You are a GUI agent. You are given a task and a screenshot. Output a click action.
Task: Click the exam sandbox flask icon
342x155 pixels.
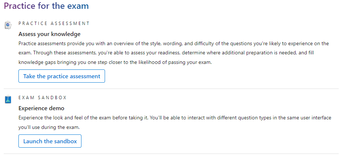tap(8, 99)
